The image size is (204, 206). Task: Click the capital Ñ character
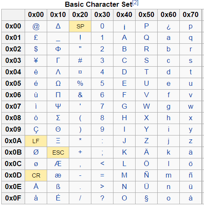pyautogui.click(x=147, y=175)
